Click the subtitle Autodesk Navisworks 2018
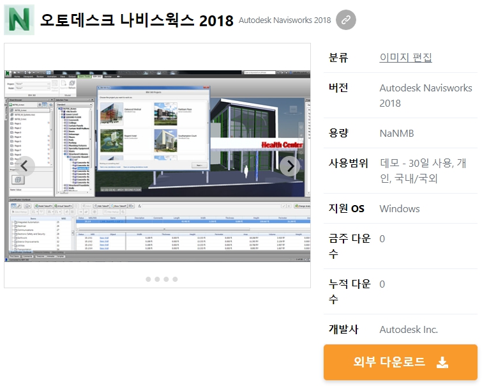The image size is (482, 386). tap(285, 20)
